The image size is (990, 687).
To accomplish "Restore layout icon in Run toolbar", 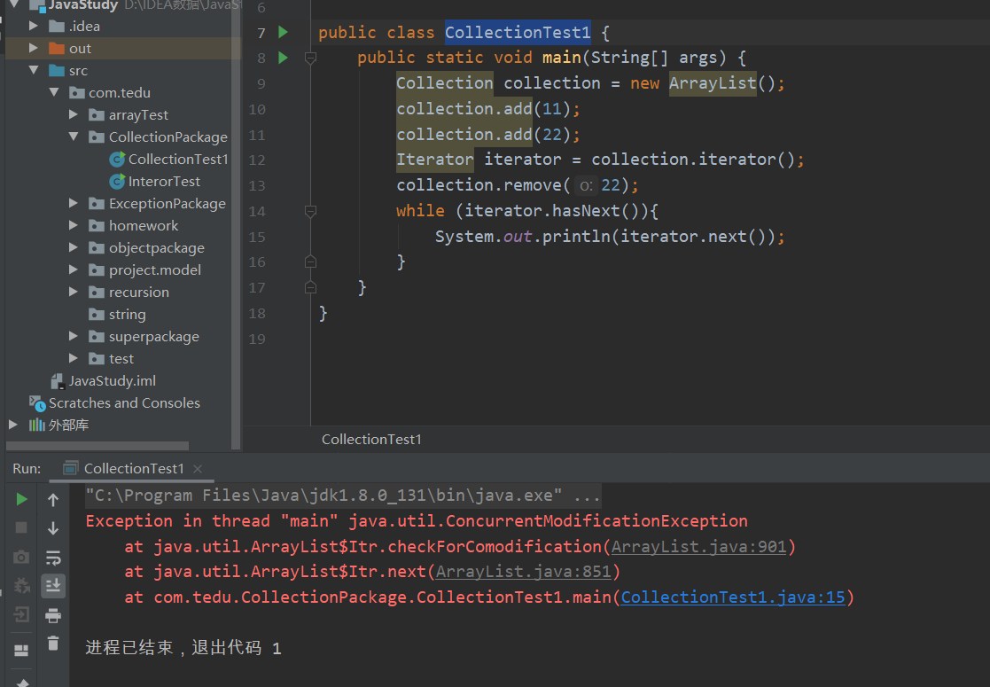I will coord(21,650).
